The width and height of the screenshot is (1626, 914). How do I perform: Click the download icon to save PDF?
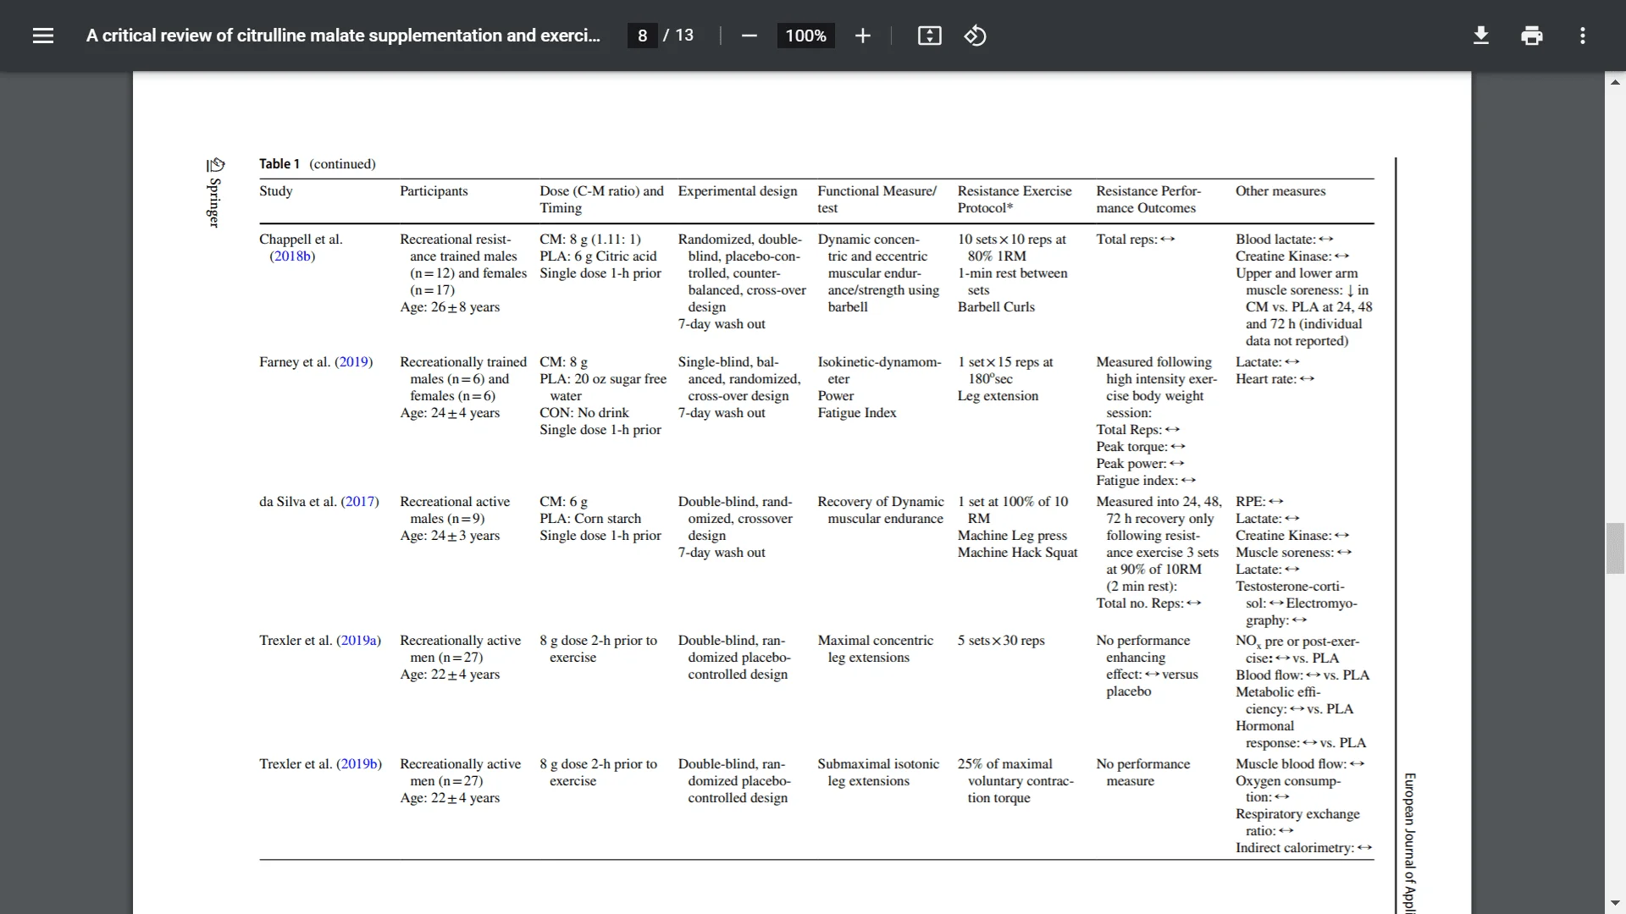[1481, 35]
